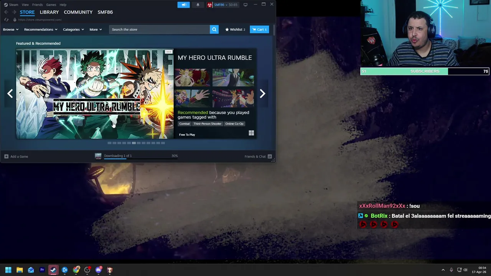Image resolution: width=491 pixels, height=276 pixels.
Task: Expand the Browse dropdown
Action: point(11,30)
